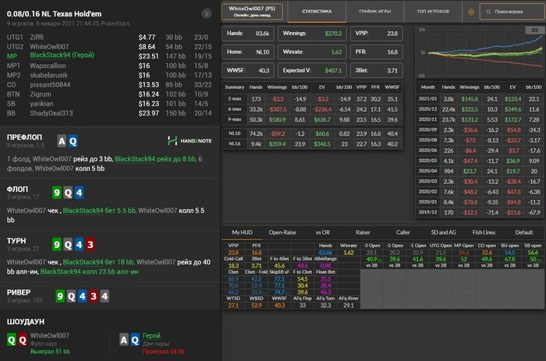Click the blue Queen card in Preflop row
This screenshot has height=361, width=546.
coord(73,141)
